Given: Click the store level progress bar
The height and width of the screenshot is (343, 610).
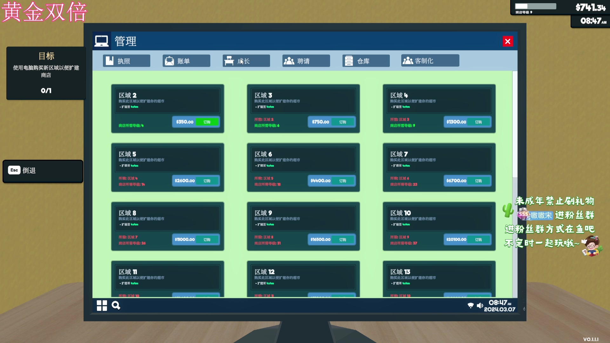Looking at the screenshot, I should coord(535,6).
